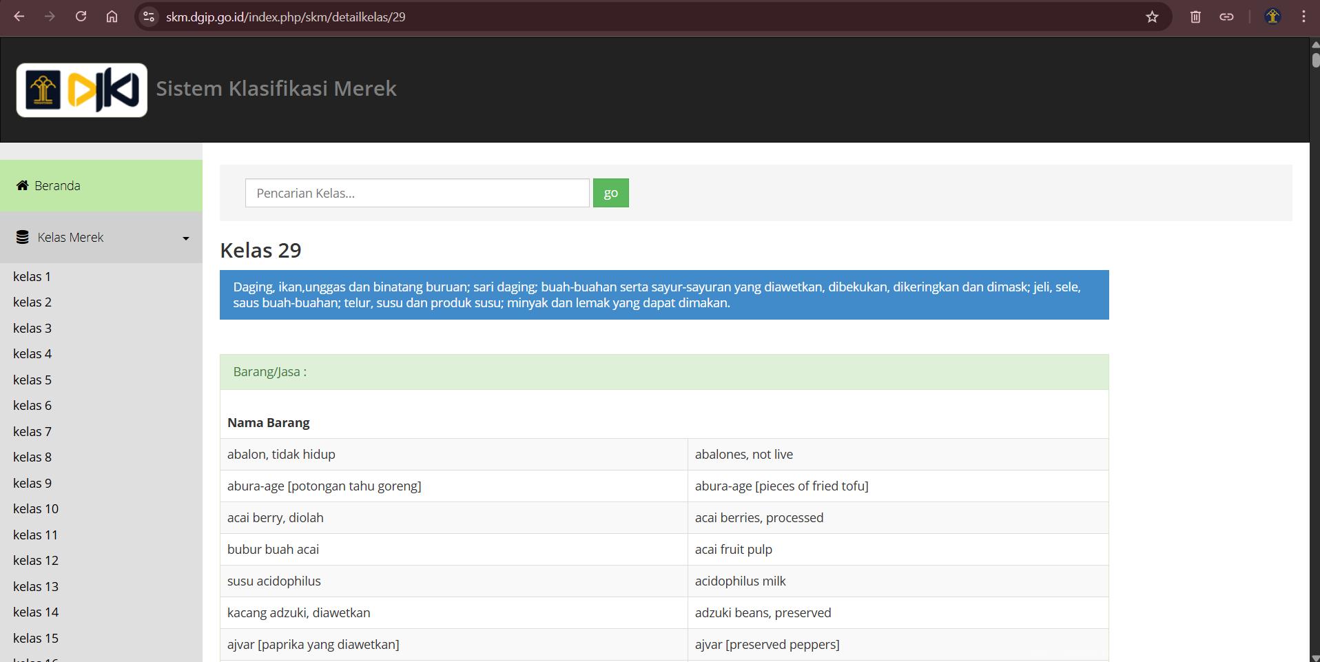Reload the page with refresh icon
Screen dimensions: 1320x662
tap(81, 17)
